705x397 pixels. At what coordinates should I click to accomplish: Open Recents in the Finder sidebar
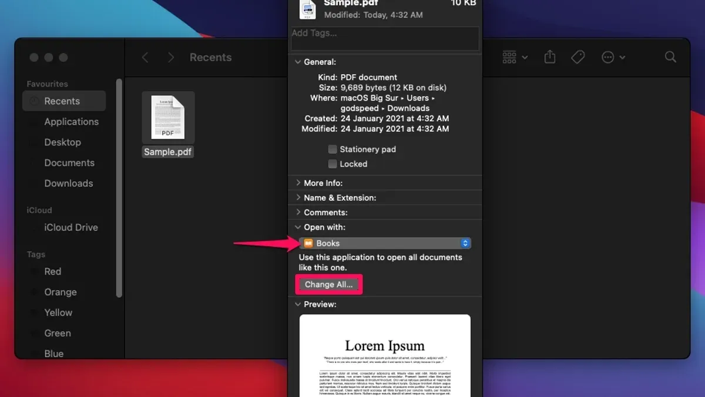tap(64, 101)
